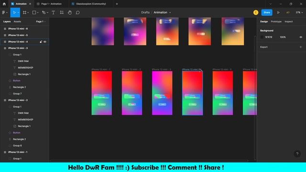Open a new tab with the plus icon

[x=117, y=4]
